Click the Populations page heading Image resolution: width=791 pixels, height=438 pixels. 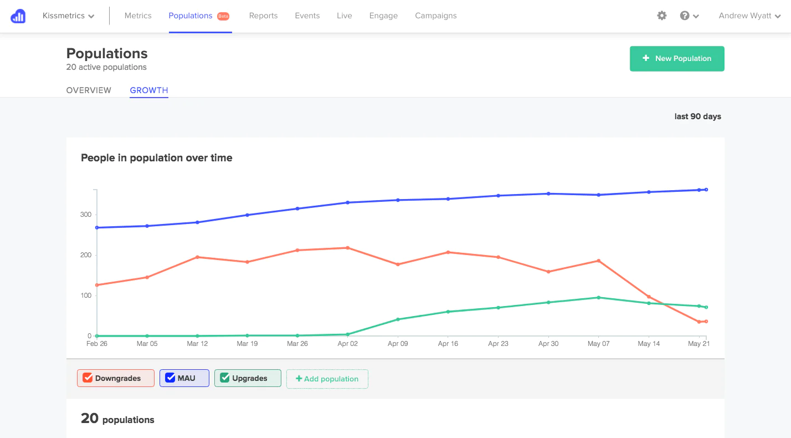pos(107,53)
